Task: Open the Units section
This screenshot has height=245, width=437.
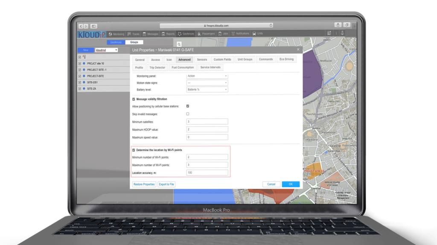Action: pyautogui.click(x=257, y=34)
